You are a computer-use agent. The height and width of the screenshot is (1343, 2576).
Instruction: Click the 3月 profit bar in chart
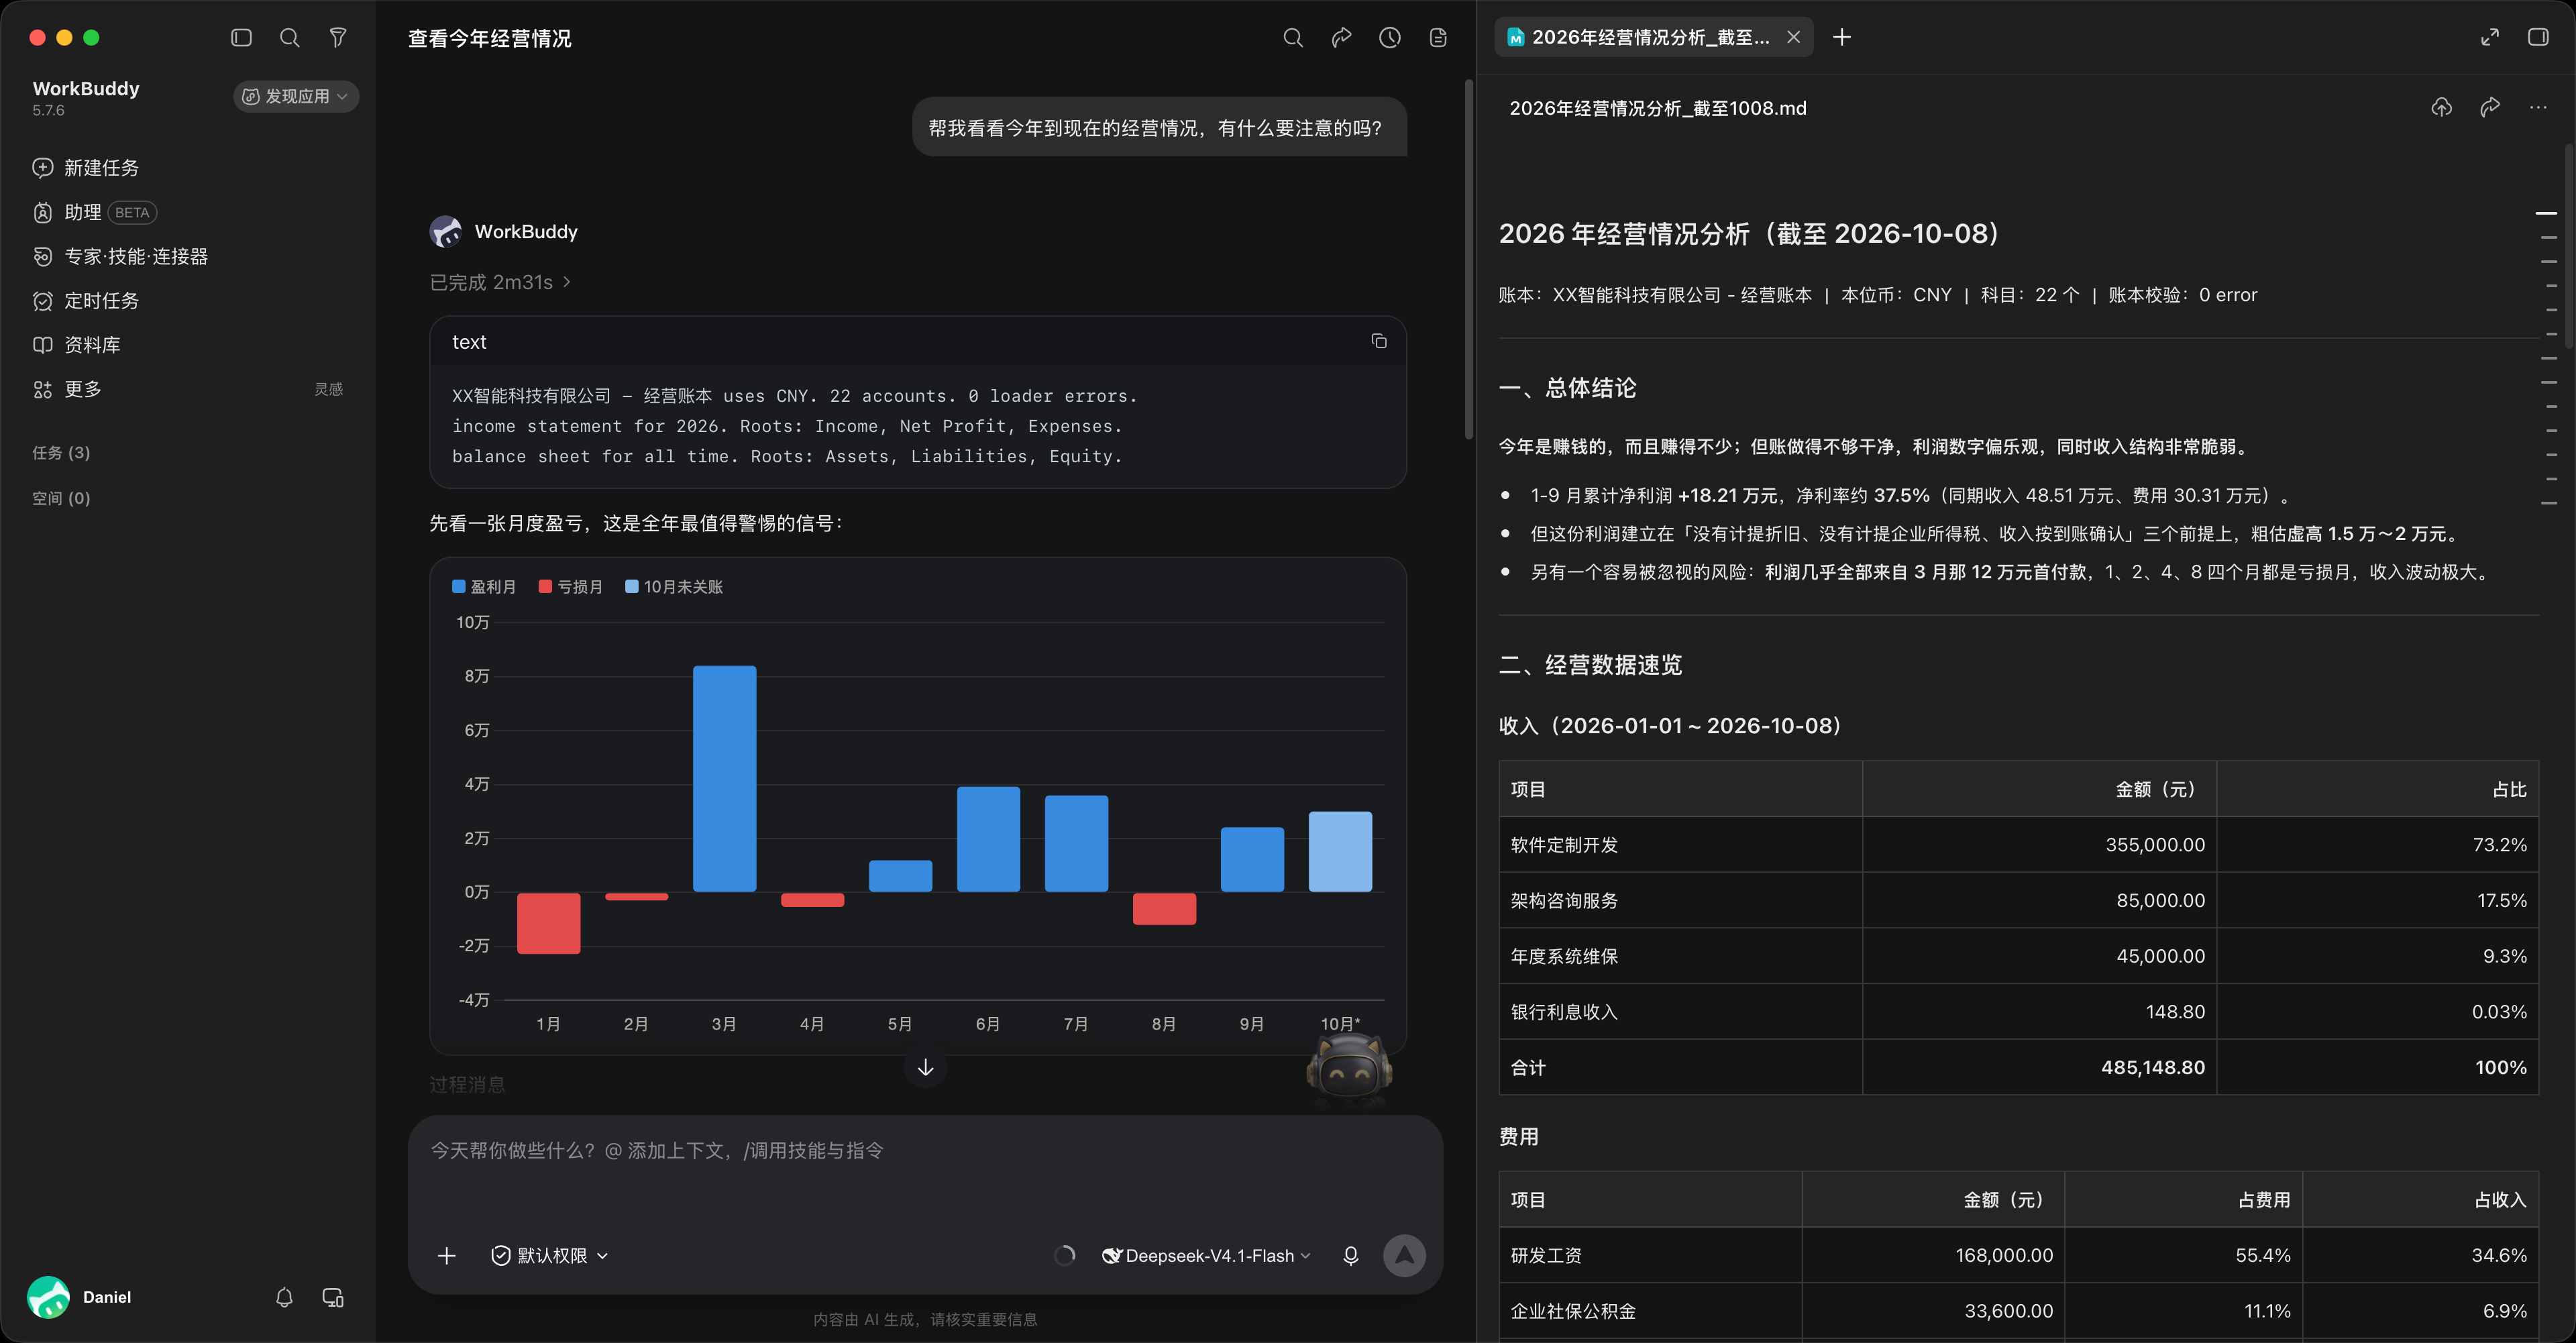[x=725, y=779]
